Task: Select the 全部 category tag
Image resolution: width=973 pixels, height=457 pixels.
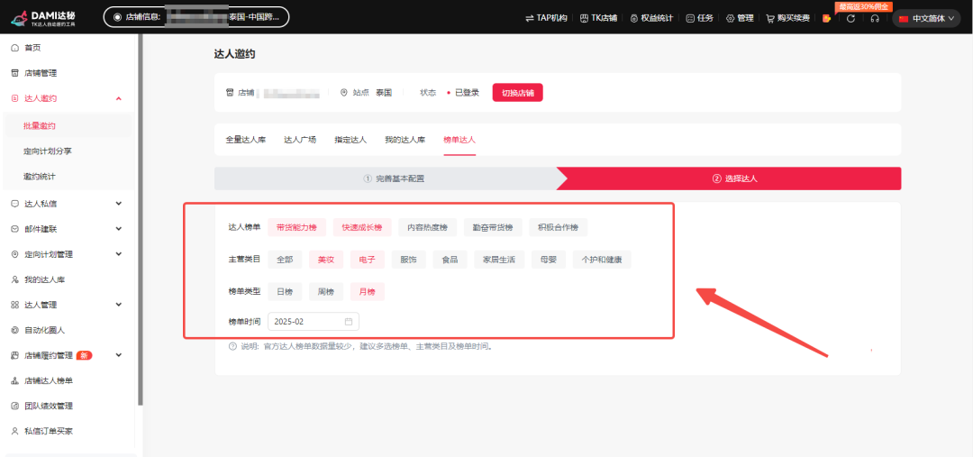Action: point(285,260)
